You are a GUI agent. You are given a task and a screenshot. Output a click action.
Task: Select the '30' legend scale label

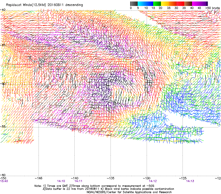point(176,8)
